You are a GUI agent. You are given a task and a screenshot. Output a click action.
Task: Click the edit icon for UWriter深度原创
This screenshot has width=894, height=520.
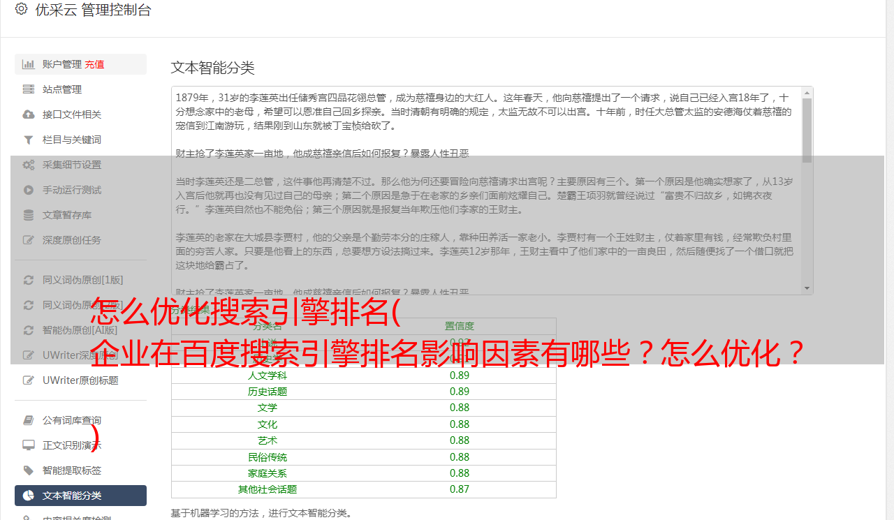tap(29, 355)
